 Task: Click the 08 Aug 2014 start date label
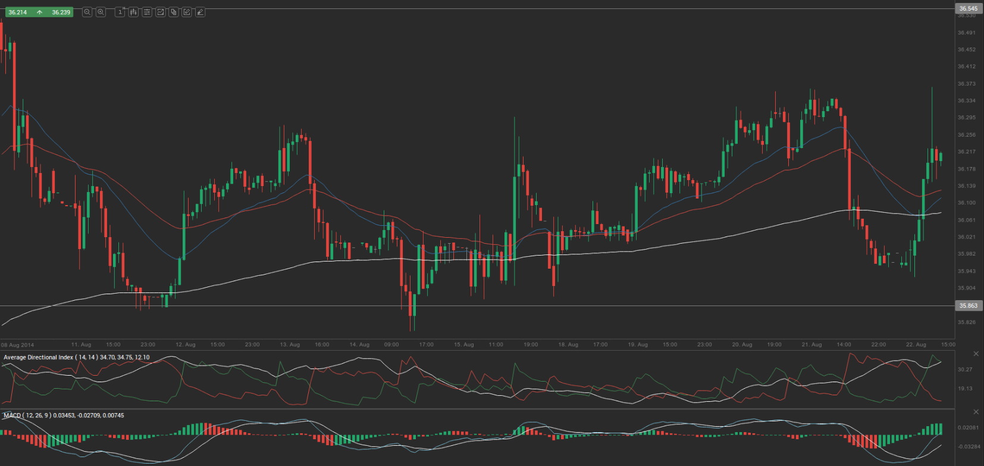point(18,345)
